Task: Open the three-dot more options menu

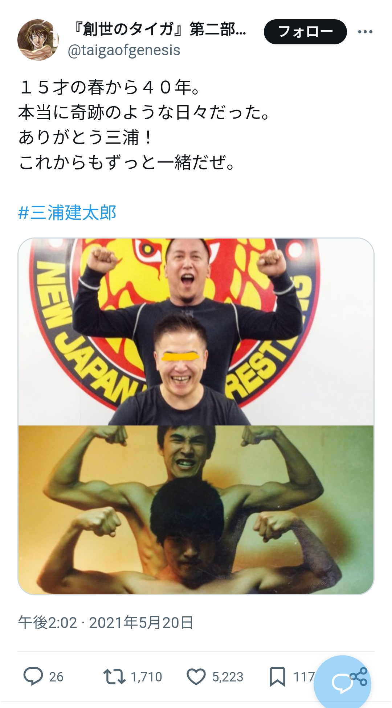Action: pos(365,32)
